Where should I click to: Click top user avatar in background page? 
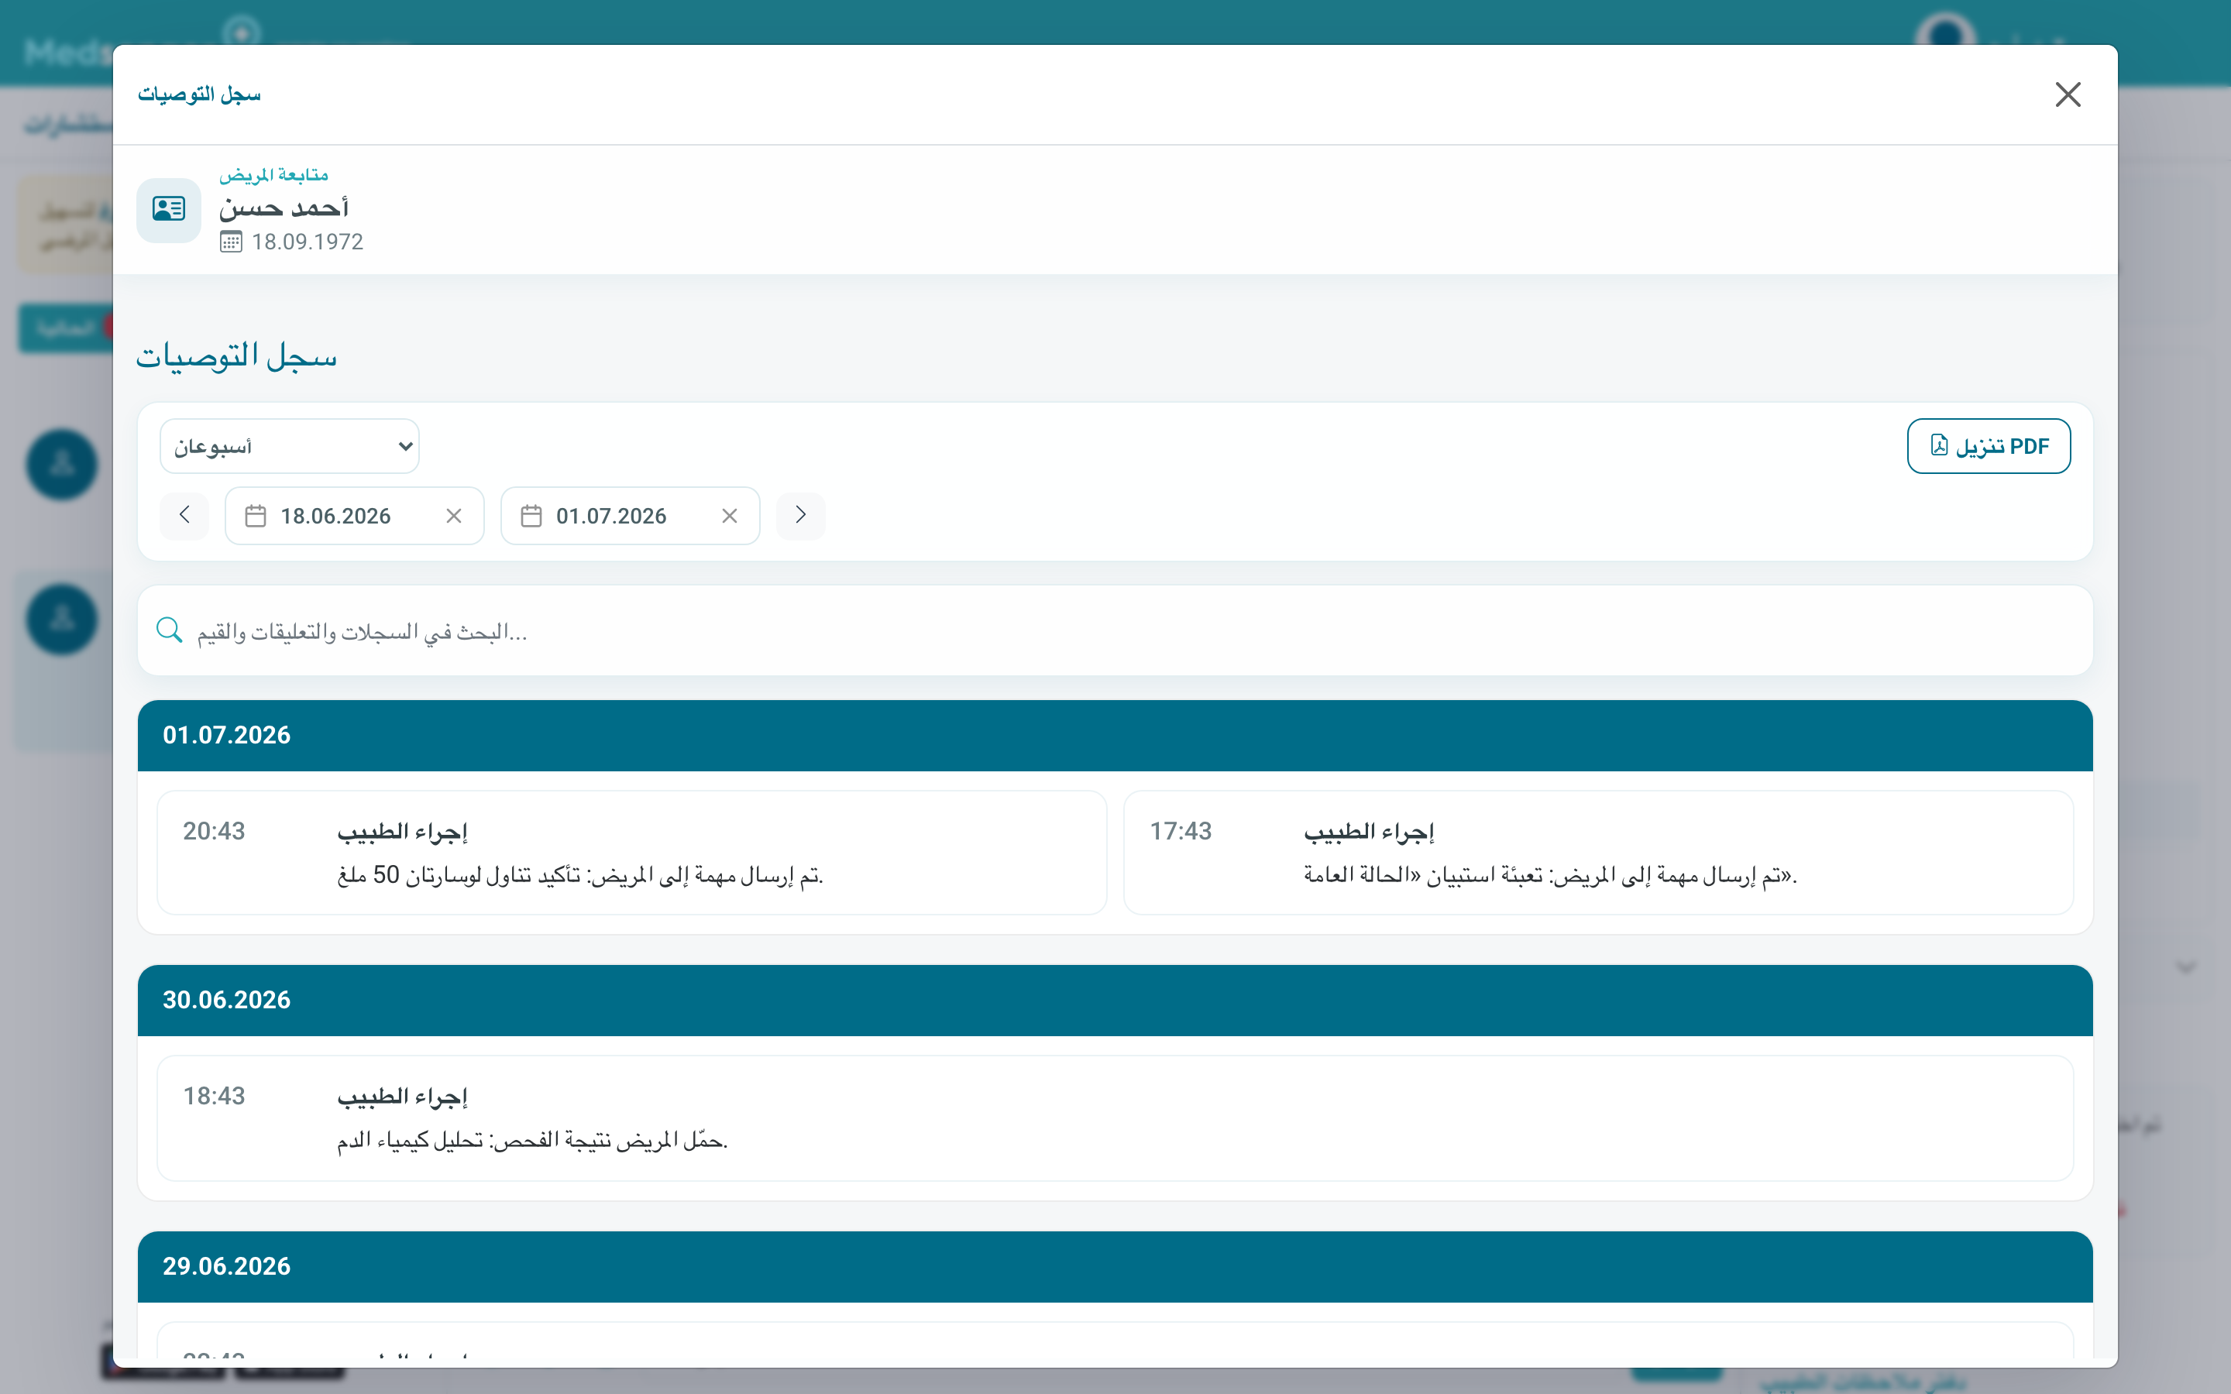1945,33
